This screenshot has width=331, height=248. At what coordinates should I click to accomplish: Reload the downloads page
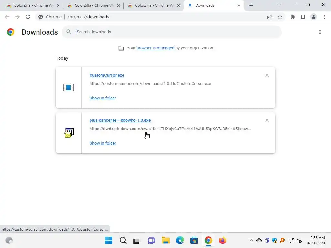(28, 17)
